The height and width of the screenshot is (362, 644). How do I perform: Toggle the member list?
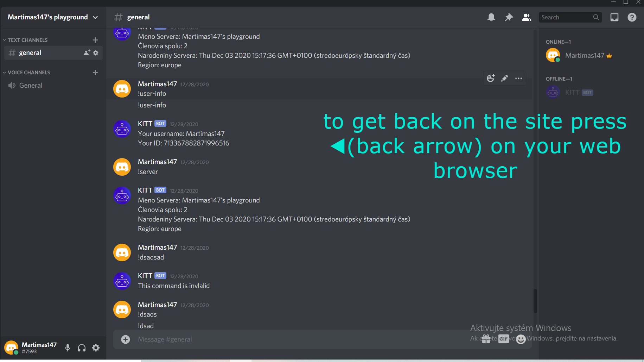[x=527, y=17]
